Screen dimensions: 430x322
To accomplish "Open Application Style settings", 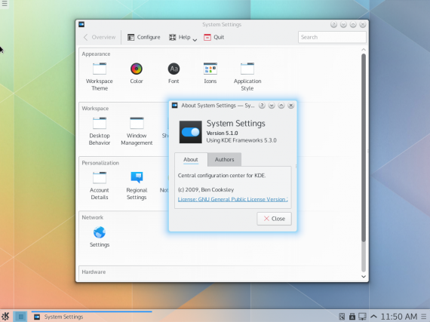I will (x=247, y=76).
